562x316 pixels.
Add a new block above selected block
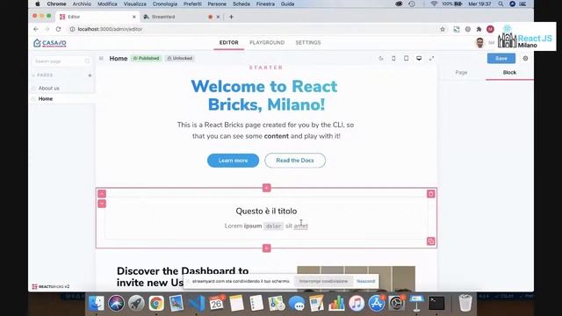[266, 188]
